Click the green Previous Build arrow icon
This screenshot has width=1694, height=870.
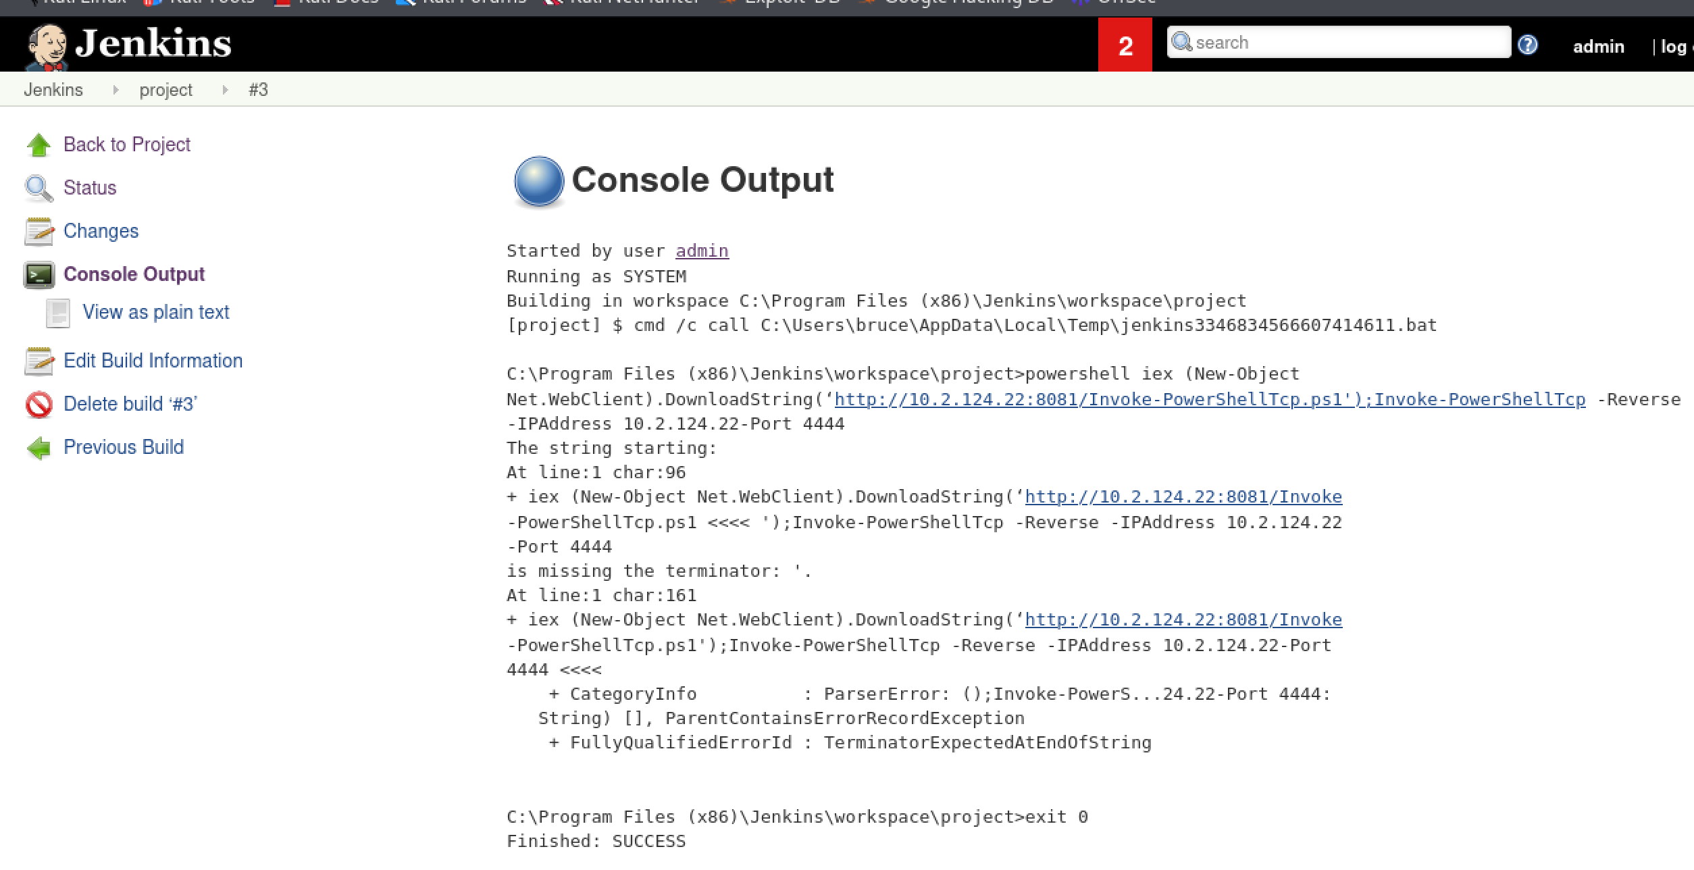(x=38, y=448)
